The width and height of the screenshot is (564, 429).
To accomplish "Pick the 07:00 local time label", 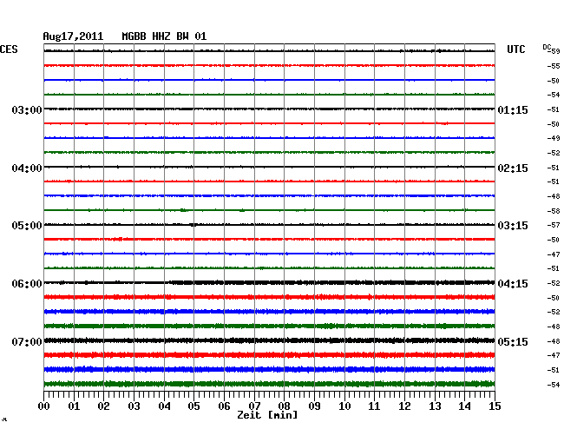I will (27, 341).
